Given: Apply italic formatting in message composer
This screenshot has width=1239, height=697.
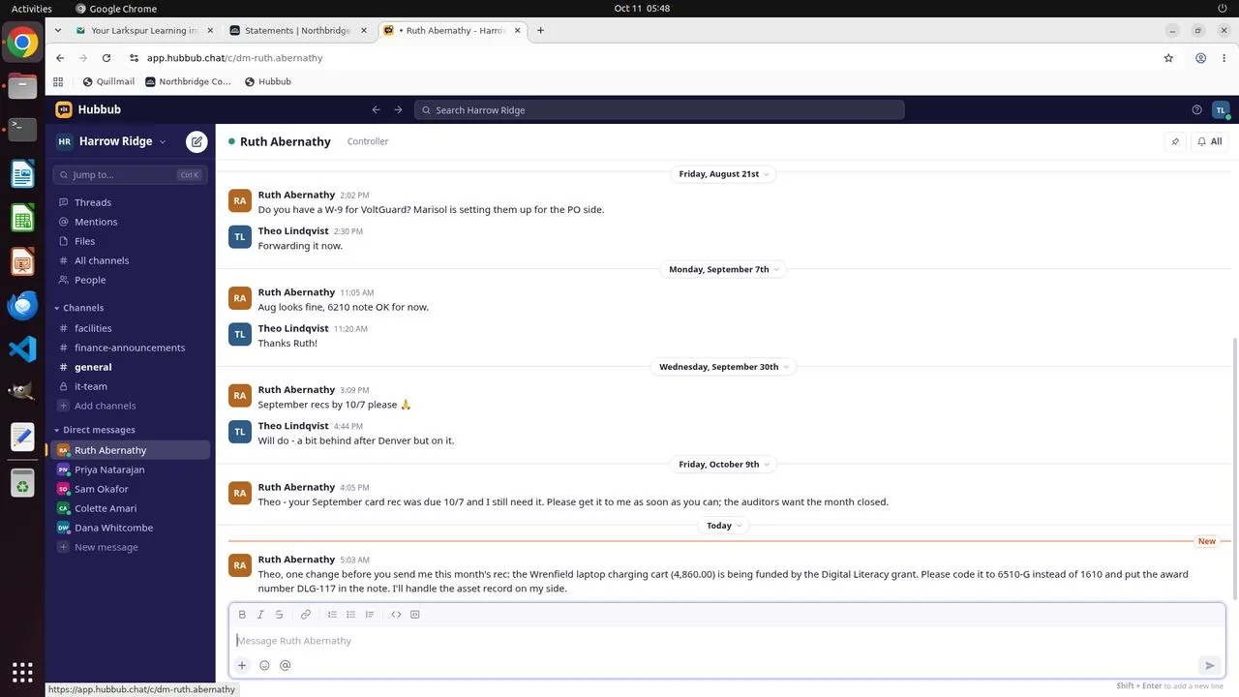Looking at the screenshot, I should coord(260,615).
